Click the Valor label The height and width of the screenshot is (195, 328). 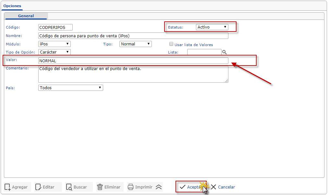(x=11, y=60)
